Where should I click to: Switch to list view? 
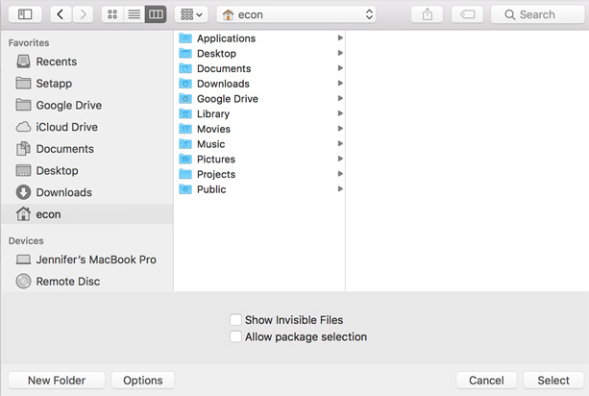tap(135, 14)
